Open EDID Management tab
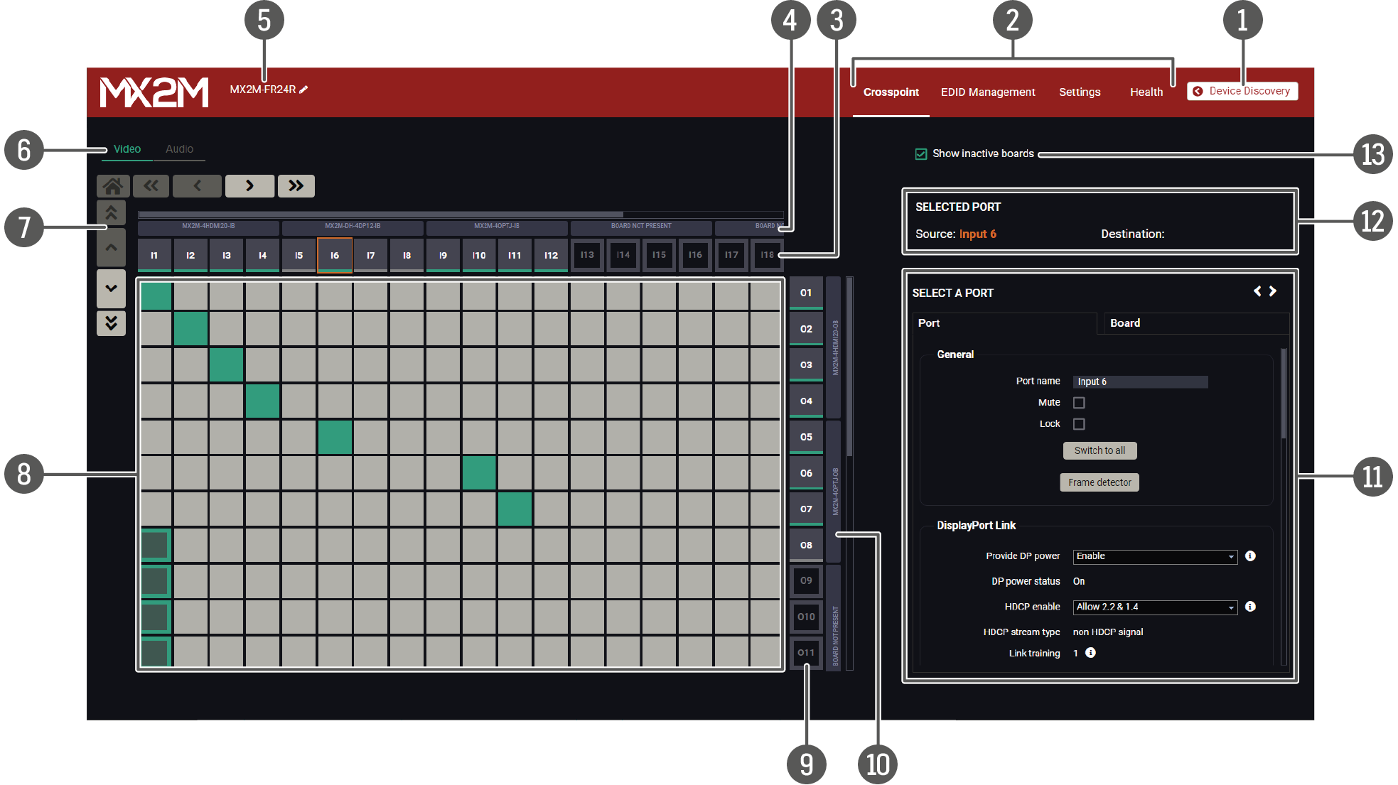The image size is (1398, 785). pos(988,92)
